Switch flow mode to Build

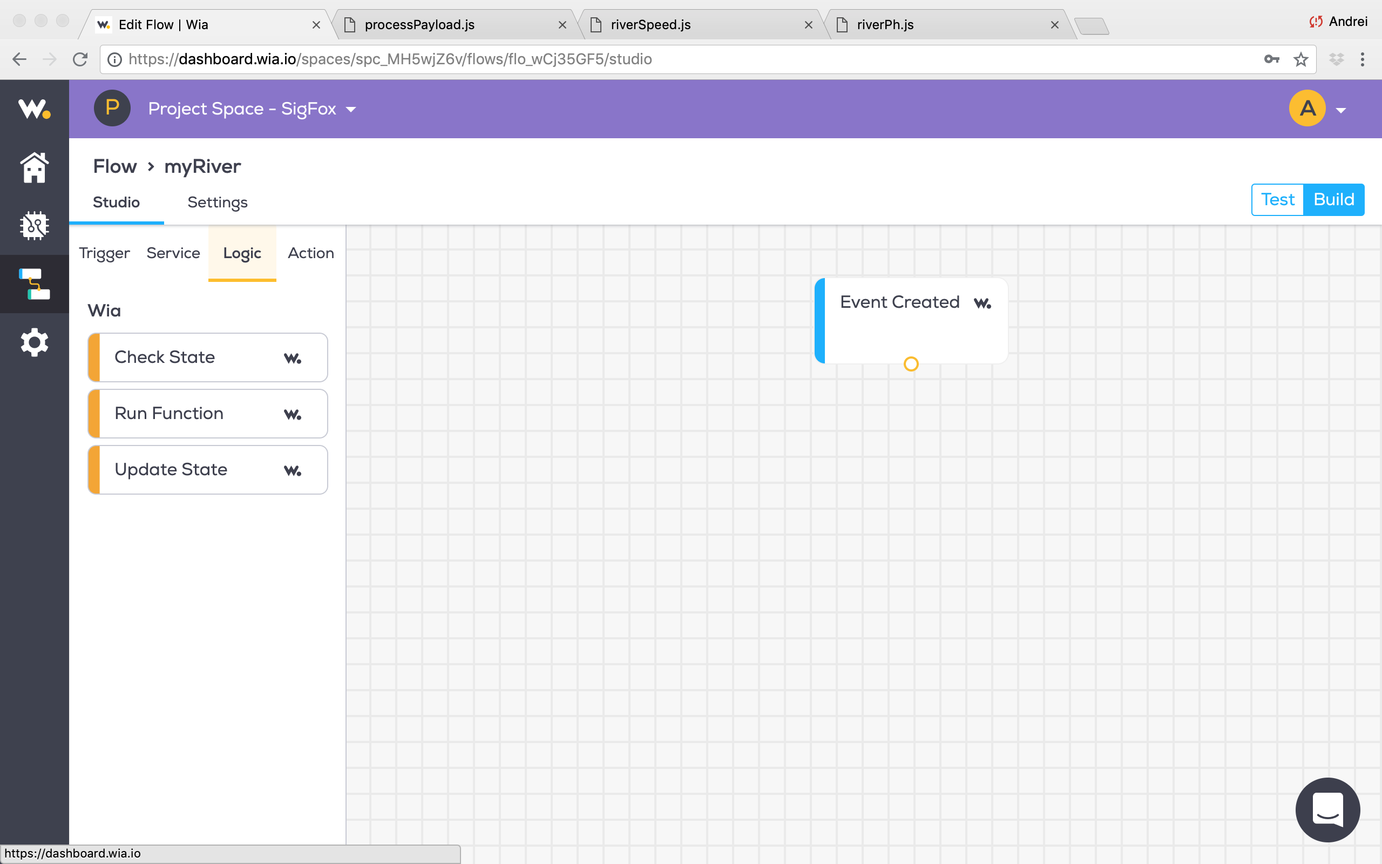[1333, 199]
